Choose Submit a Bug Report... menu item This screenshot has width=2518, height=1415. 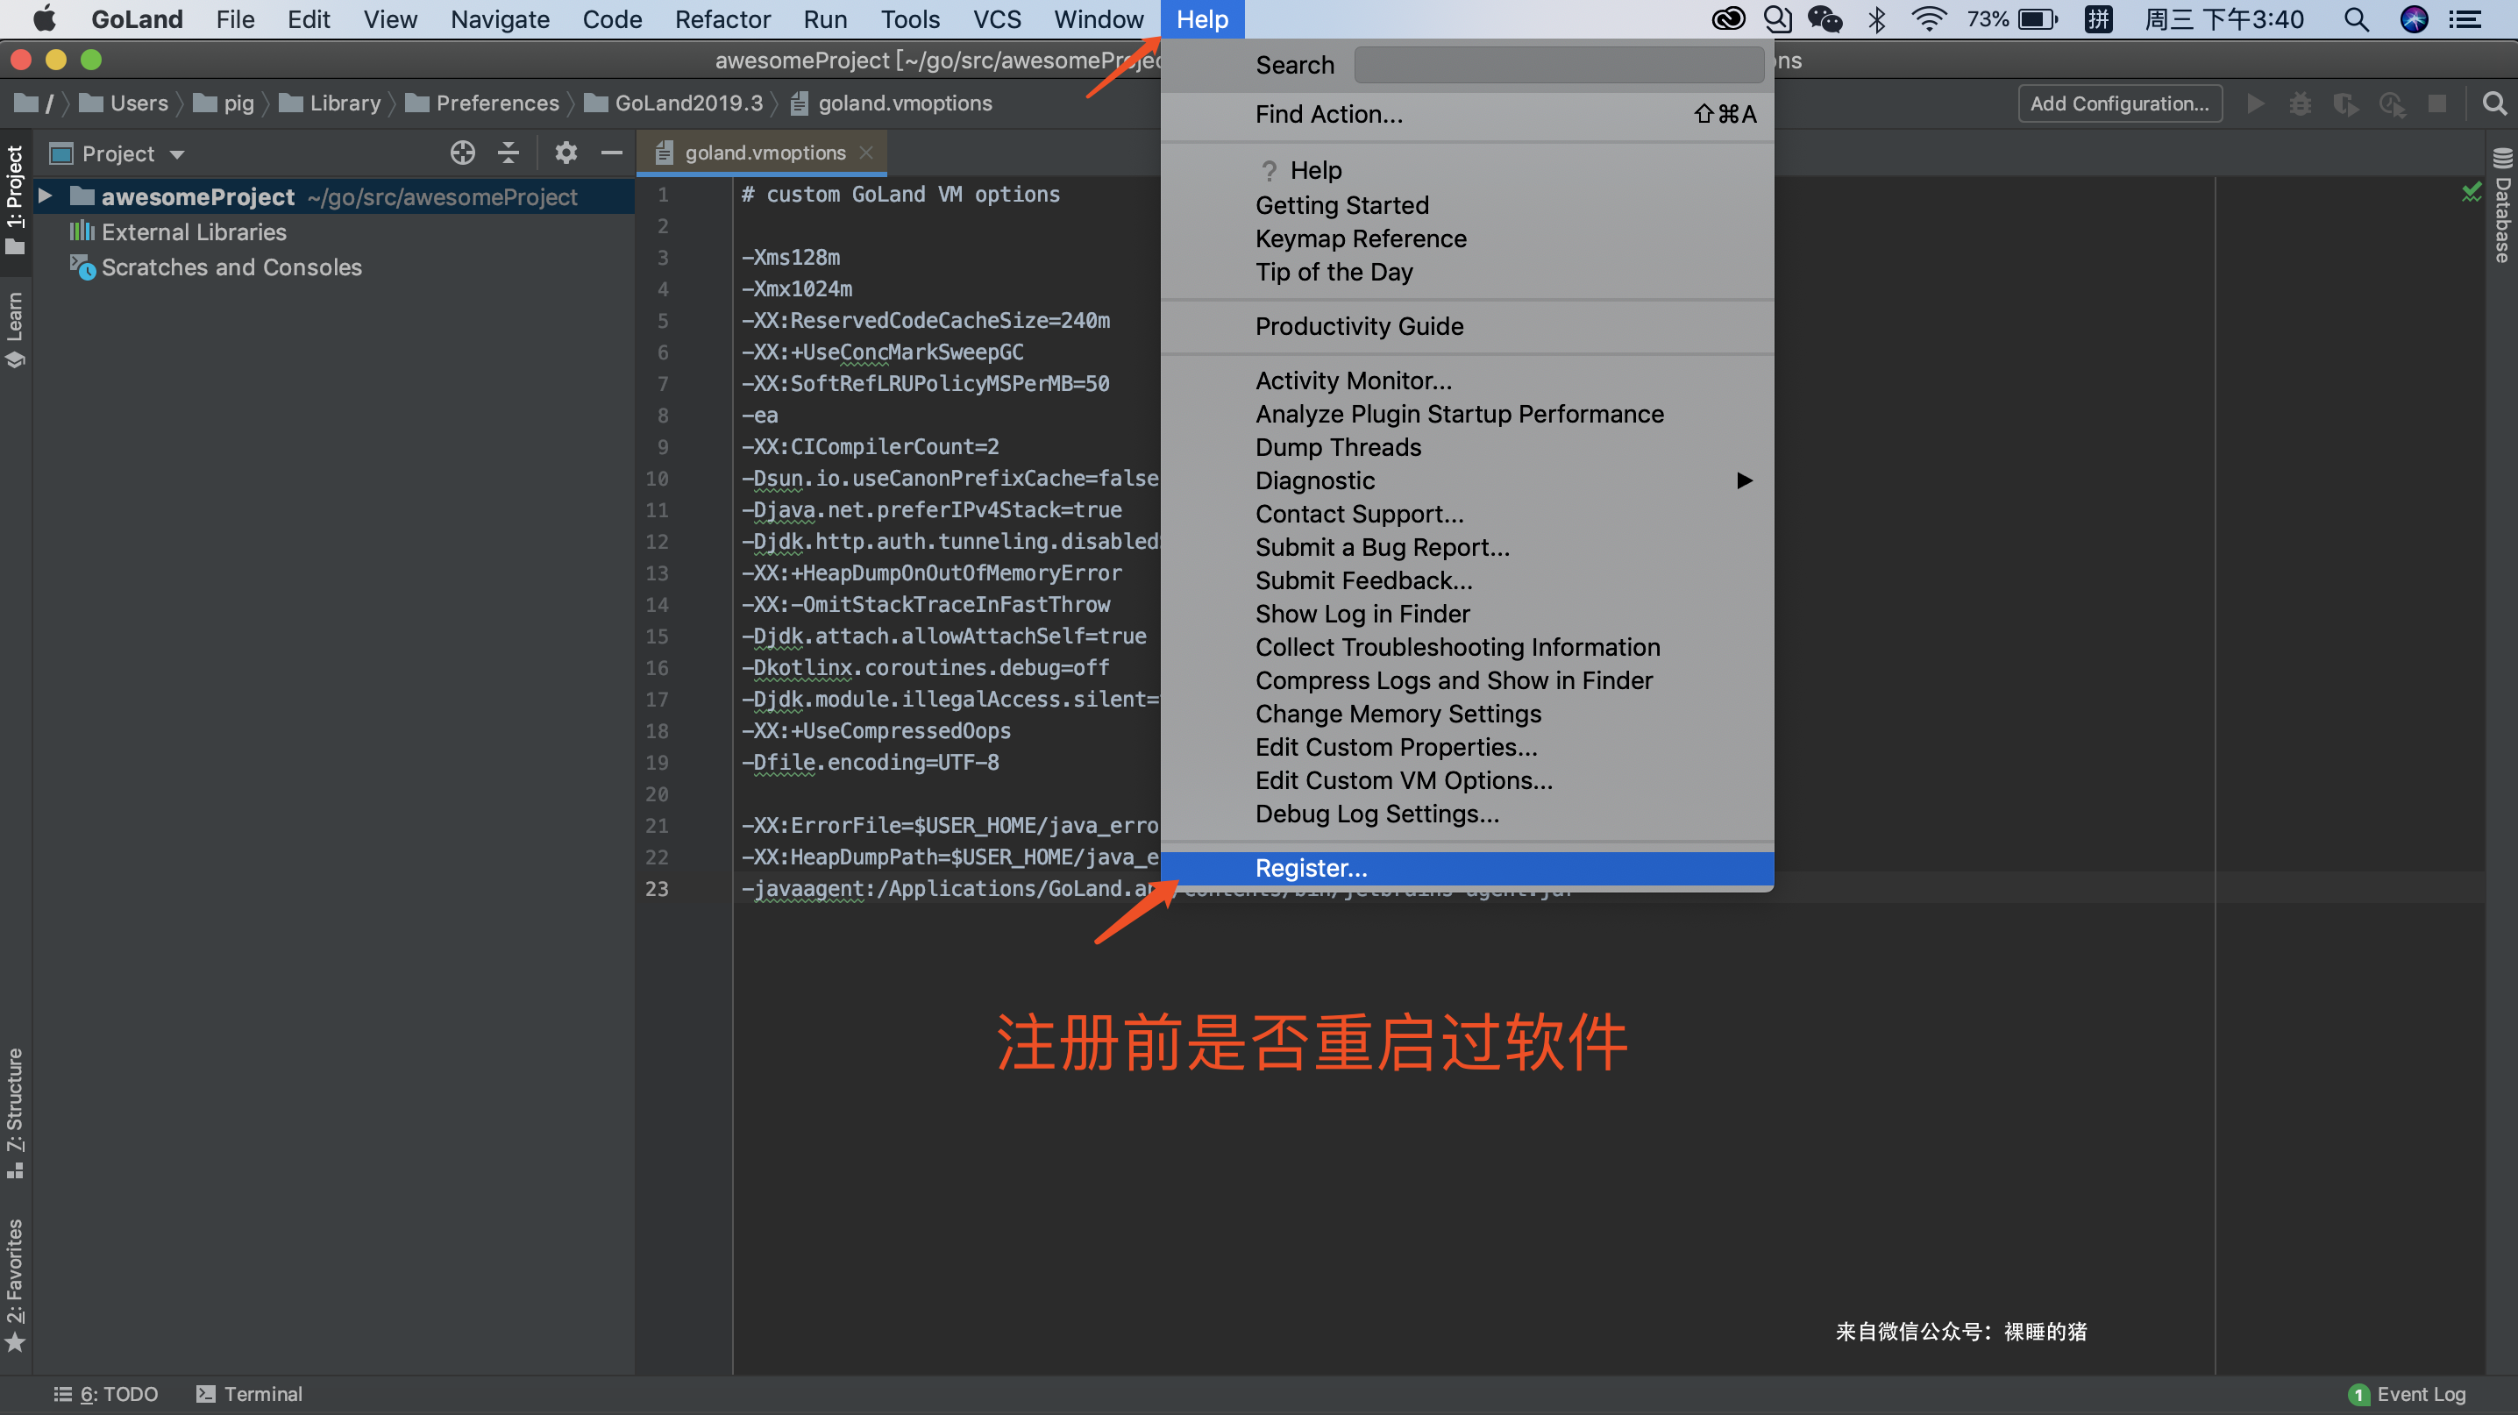tap(1467, 548)
